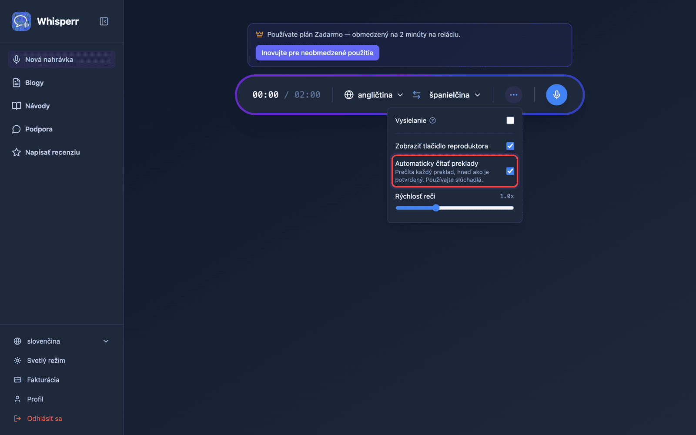Click the book icon beside Návody
This screenshot has width=696, height=435.
pos(17,106)
